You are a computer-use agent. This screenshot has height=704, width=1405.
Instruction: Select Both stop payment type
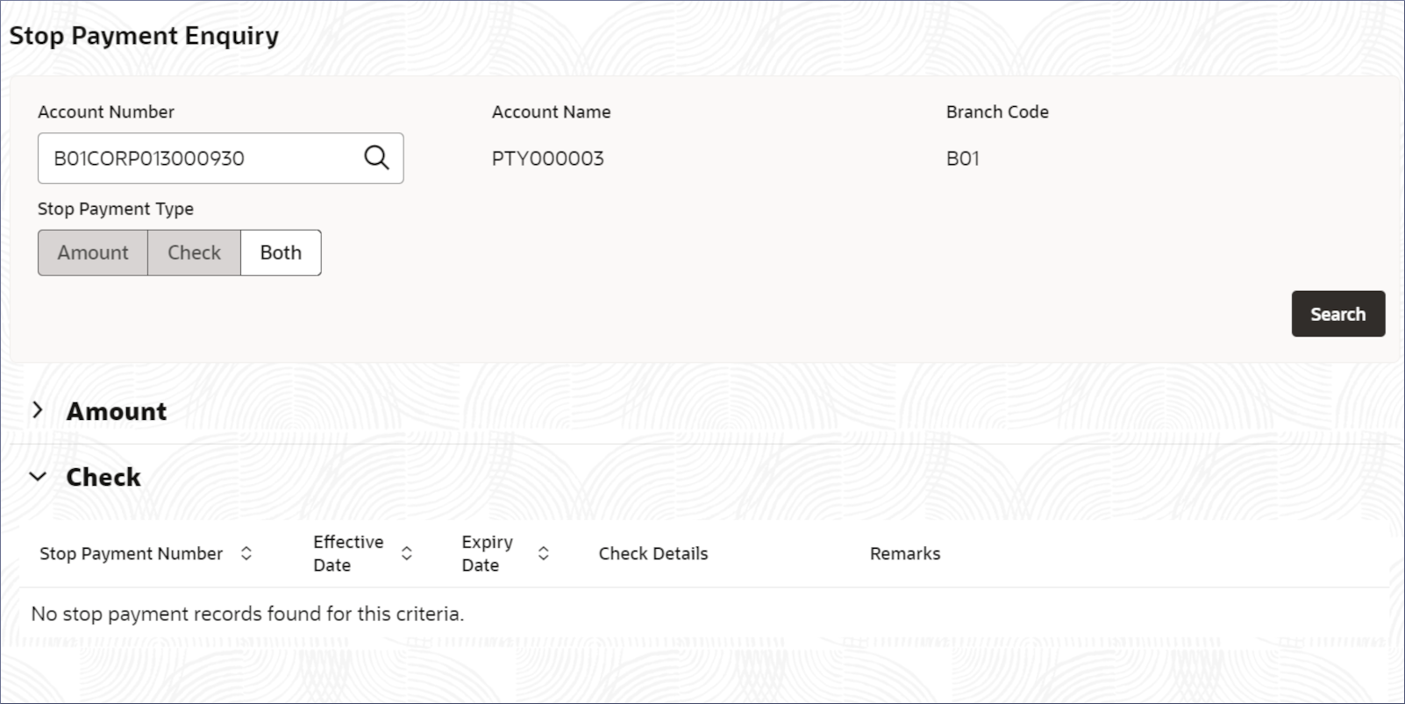[281, 252]
